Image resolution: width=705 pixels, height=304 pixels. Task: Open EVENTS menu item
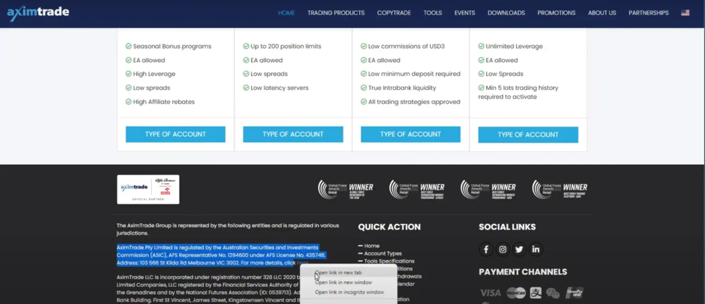465,13
